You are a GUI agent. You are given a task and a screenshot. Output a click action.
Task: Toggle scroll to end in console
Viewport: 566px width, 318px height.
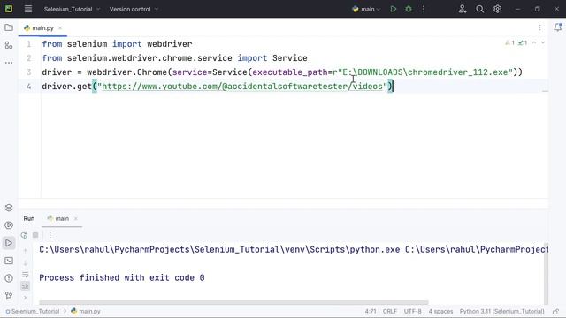point(26,286)
